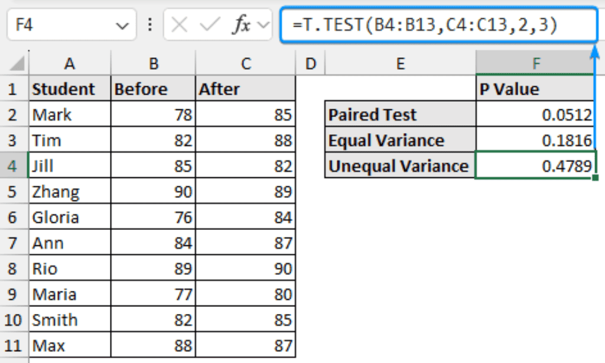Select the Equal Variance value 0.1816
Image resolution: width=605 pixels, height=363 pixels.
coord(535,140)
